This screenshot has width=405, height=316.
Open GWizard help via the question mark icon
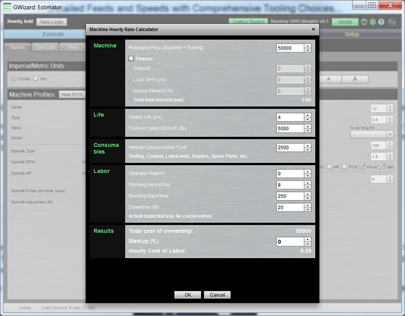point(381,22)
